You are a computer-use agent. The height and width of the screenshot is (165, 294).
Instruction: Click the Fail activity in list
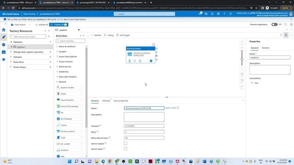tap(69, 112)
